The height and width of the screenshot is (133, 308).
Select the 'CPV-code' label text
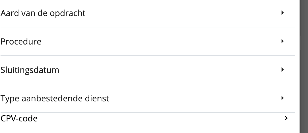point(19,119)
